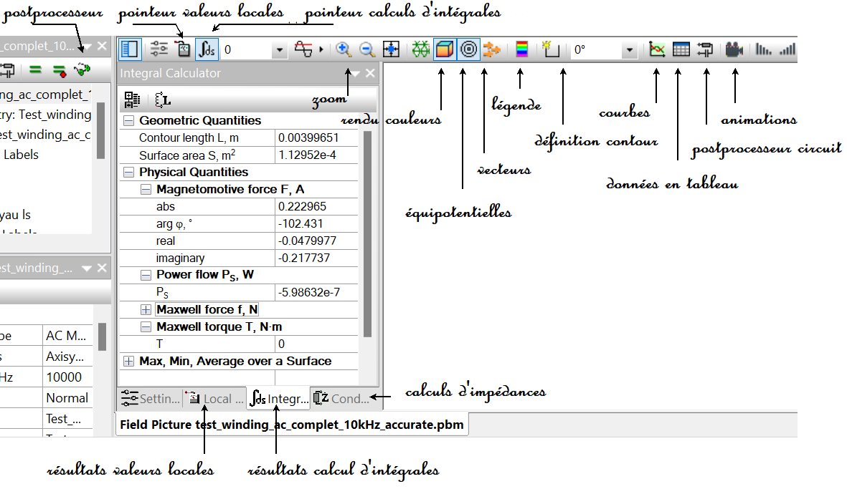Open the XY curves plot icon
Screen dimensions: 847x489
pos(657,49)
